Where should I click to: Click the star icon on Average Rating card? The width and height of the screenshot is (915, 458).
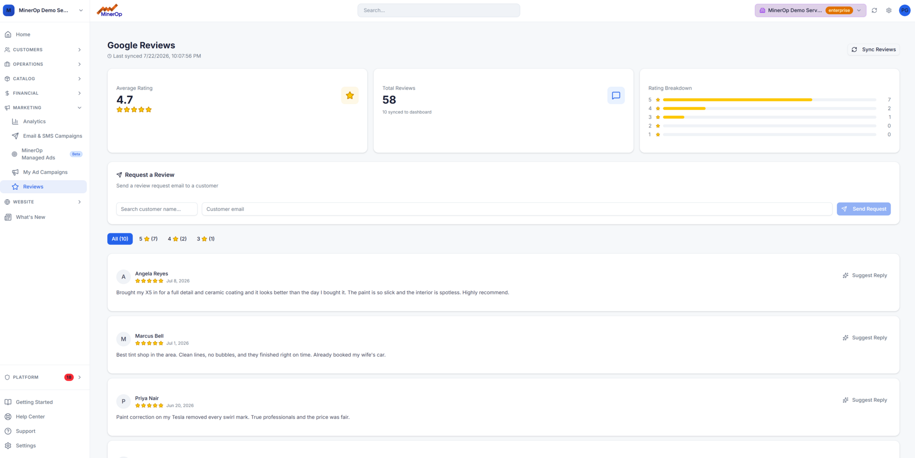point(350,95)
